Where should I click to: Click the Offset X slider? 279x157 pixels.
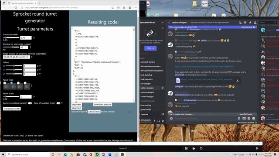(x=14, y=66)
